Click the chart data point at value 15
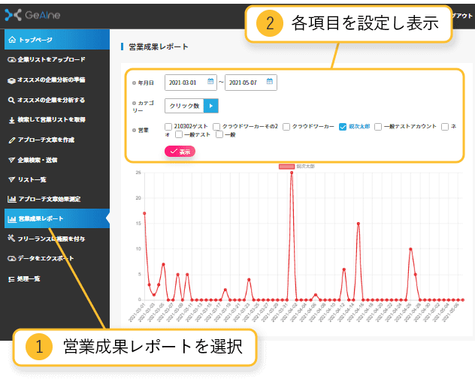Screen dimensions: 475x379 pos(359,224)
